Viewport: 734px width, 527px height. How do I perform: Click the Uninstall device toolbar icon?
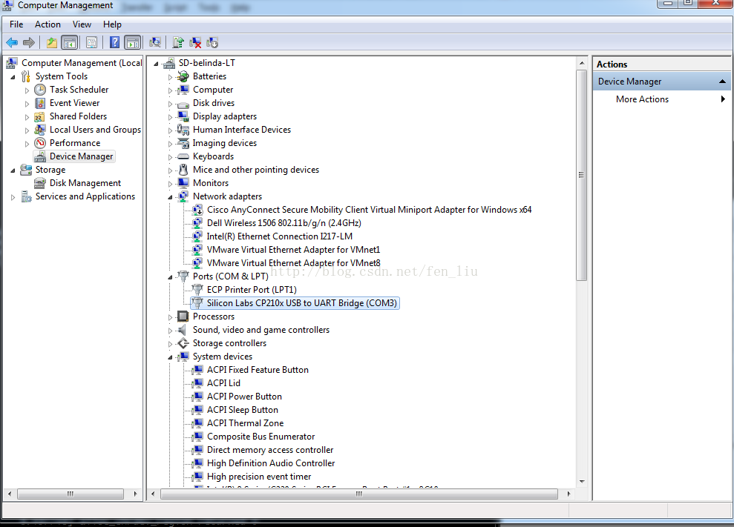pyautogui.click(x=196, y=43)
